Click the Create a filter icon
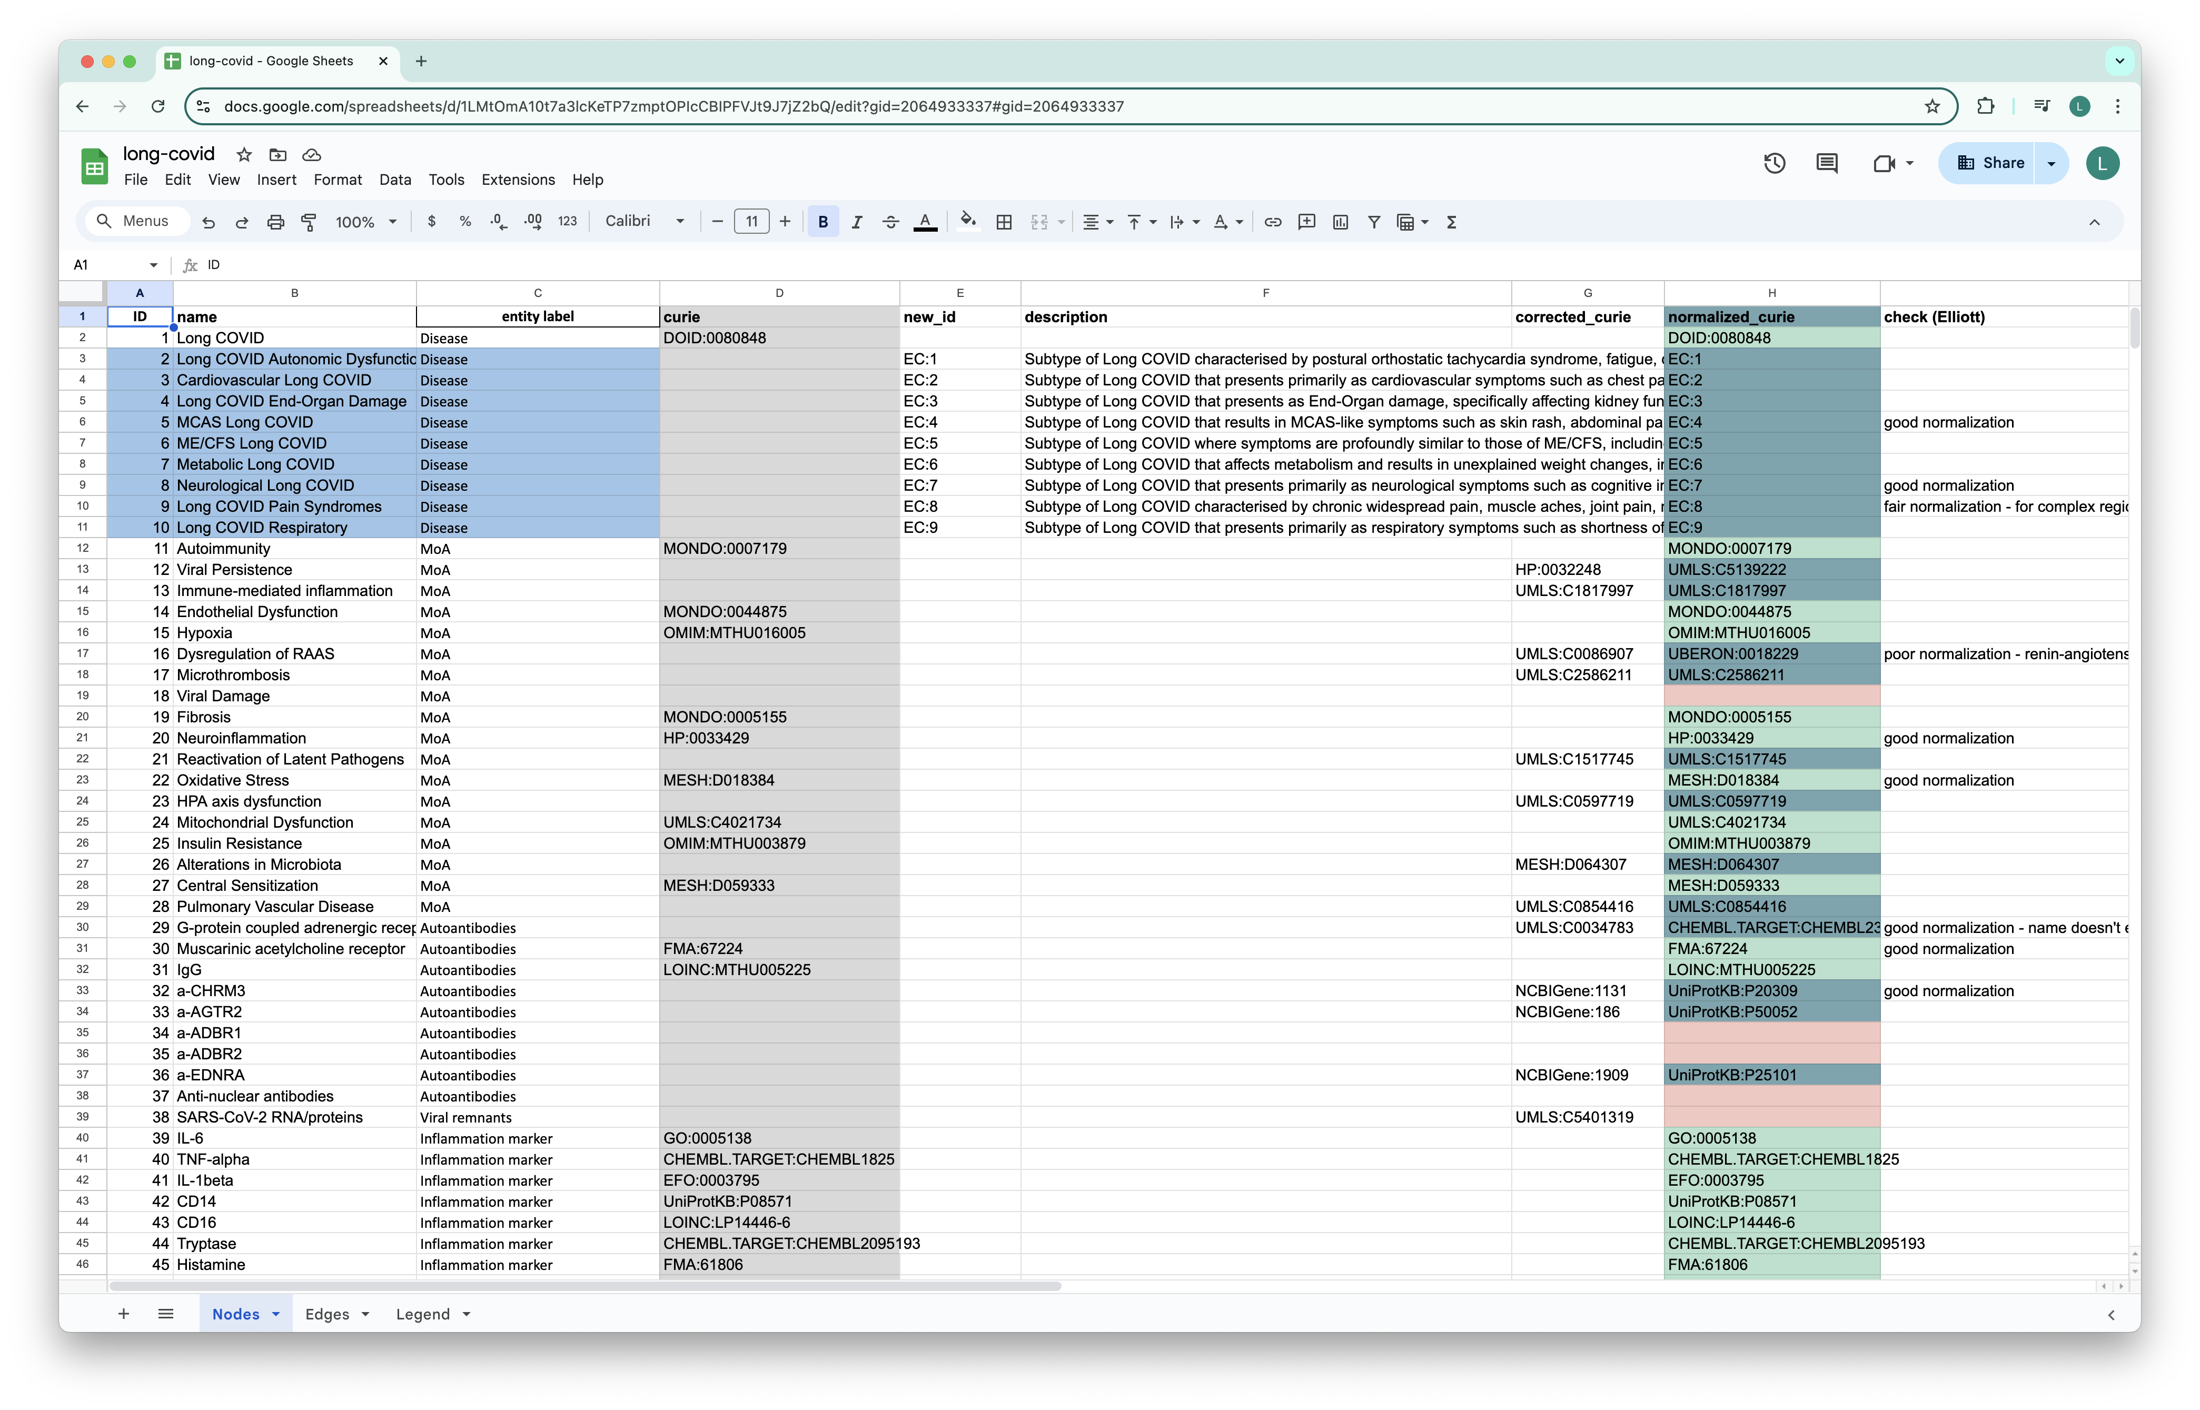Screen dimensions: 2200x1410 [x=1373, y=222]
